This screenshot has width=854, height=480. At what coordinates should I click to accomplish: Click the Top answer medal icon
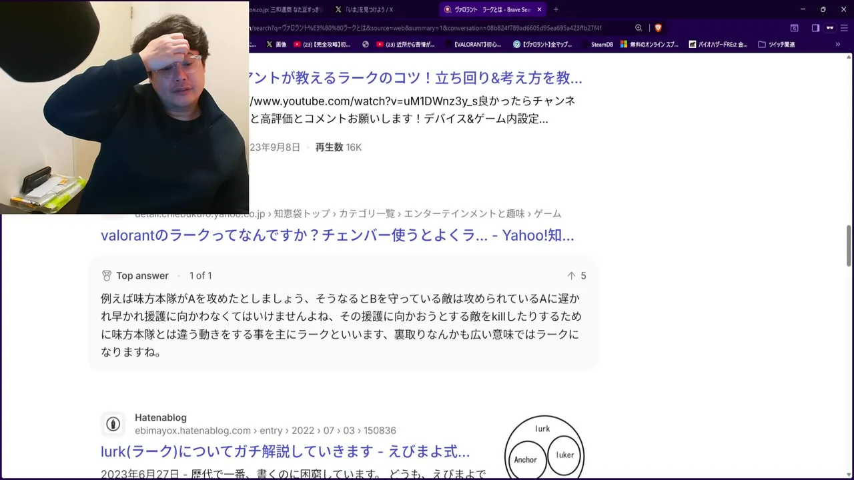pyautogui.click(x=107, y=276)
